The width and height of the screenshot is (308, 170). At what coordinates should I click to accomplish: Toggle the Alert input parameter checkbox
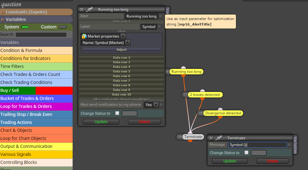(x=161, y=16)
